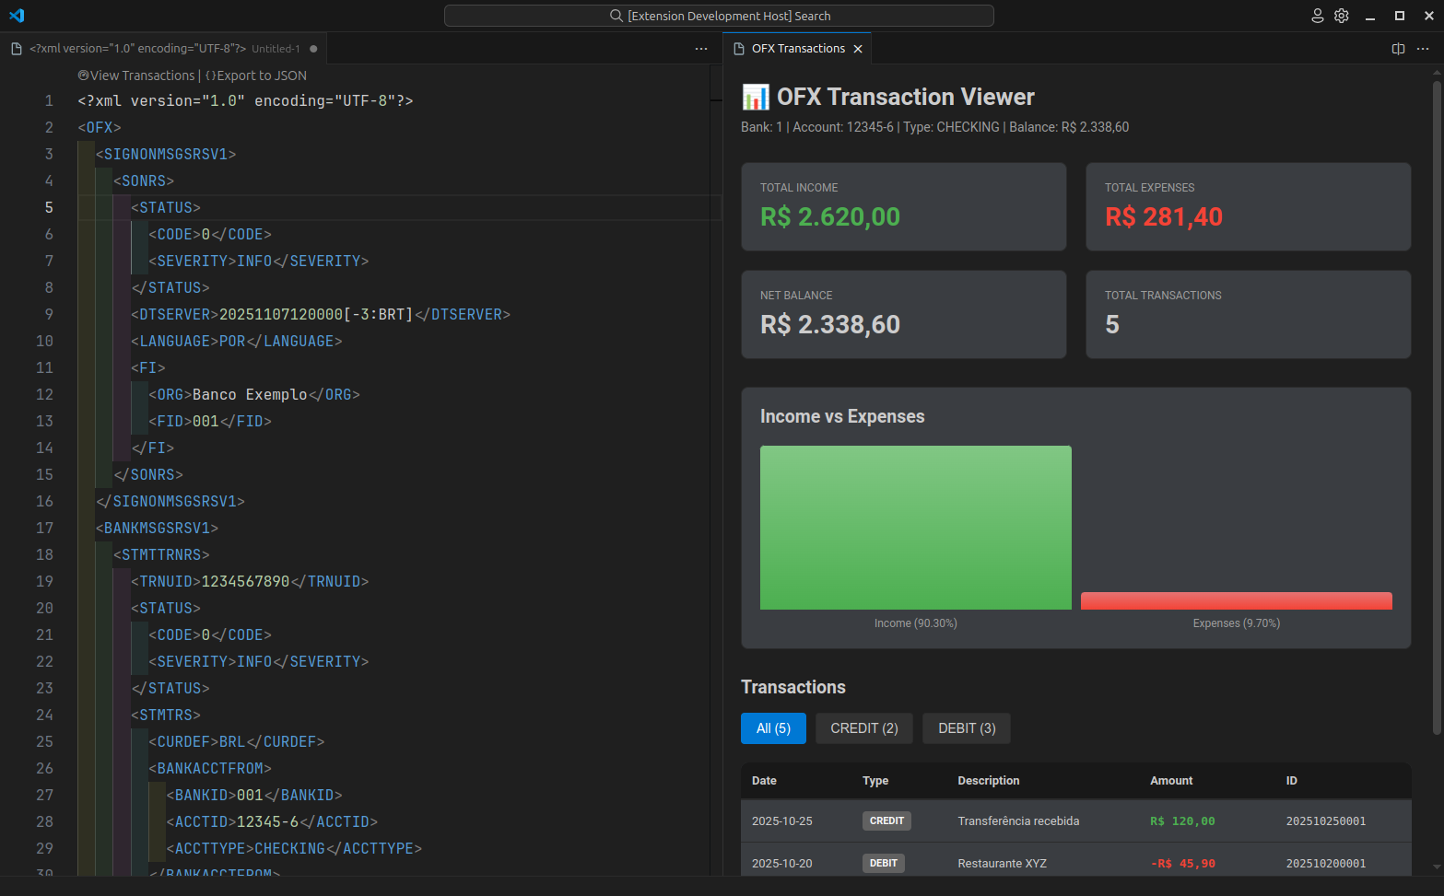Click line number 5 in the gutter

(x=49, y=207)
